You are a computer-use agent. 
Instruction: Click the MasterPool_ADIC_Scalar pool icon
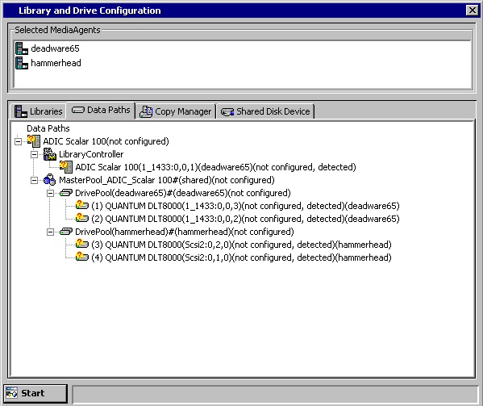click(50, 180)
